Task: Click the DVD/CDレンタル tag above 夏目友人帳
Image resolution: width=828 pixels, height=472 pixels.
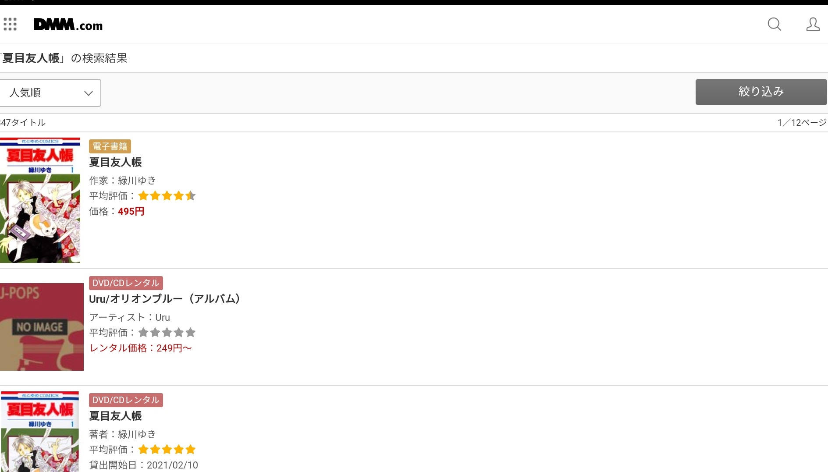Action: coord(126,400)
